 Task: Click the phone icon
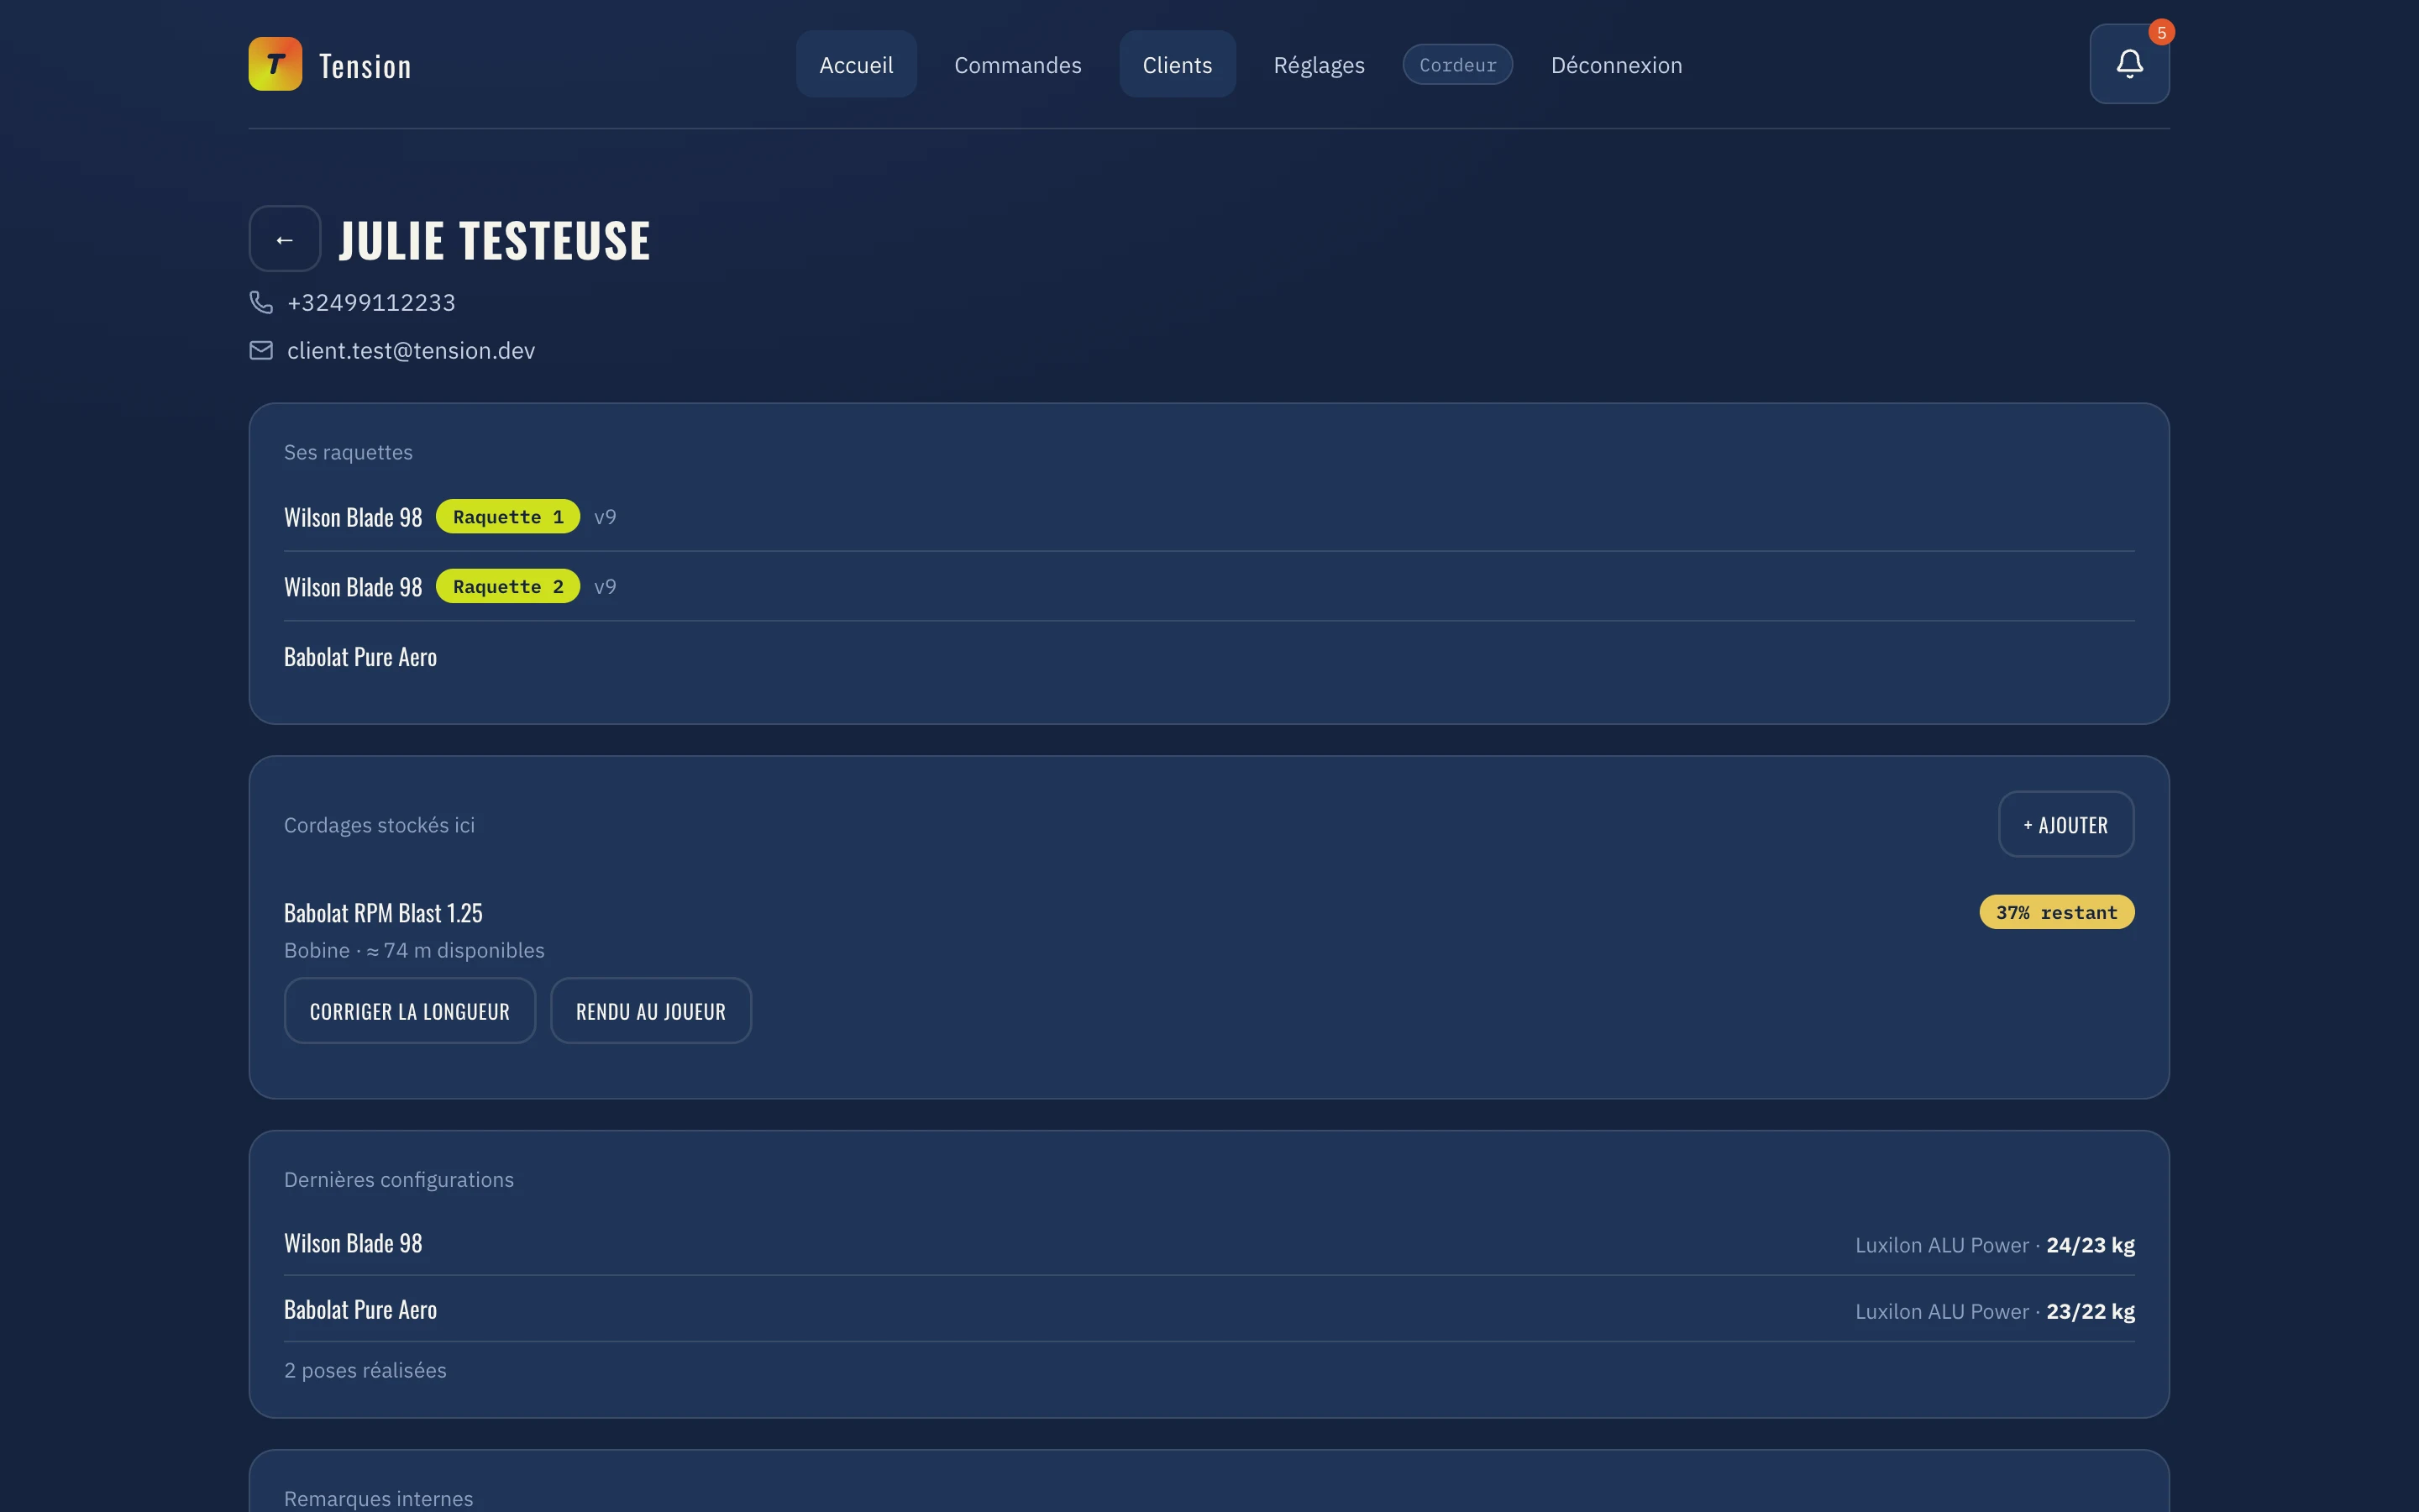tap(261, 302)
